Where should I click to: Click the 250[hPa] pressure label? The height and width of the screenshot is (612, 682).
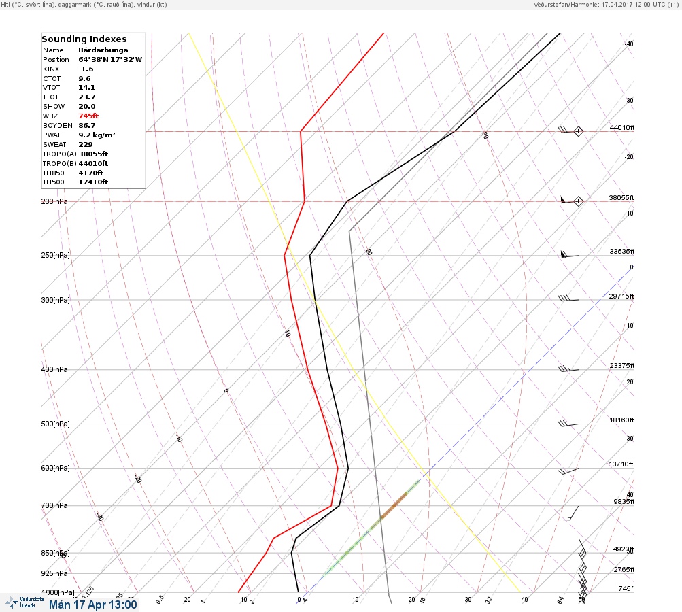55,255
